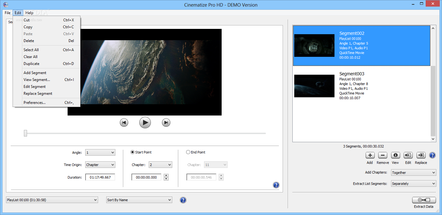Click the Add segment plus icon
Screen dimensions: 442x215
370,155
